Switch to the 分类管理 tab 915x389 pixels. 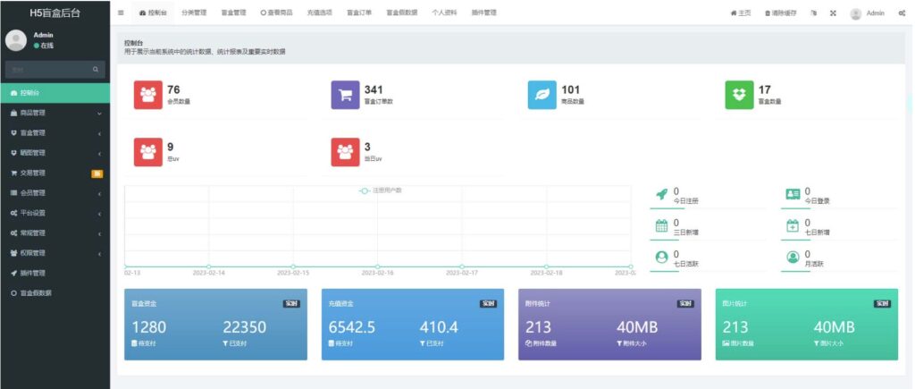point(193,13)
